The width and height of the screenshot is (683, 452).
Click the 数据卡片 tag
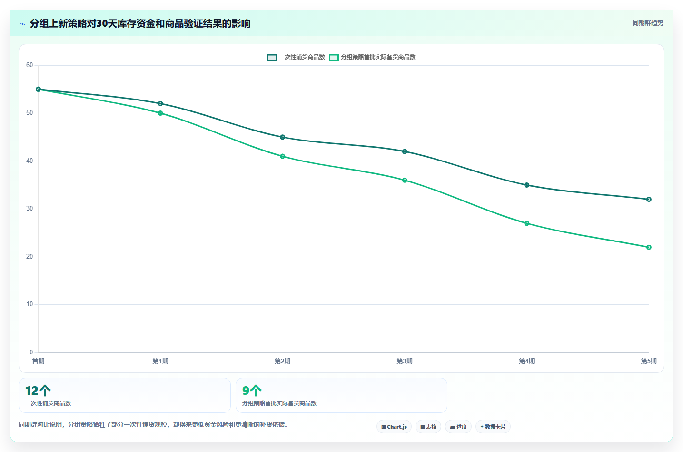click(x=493, y=427)
